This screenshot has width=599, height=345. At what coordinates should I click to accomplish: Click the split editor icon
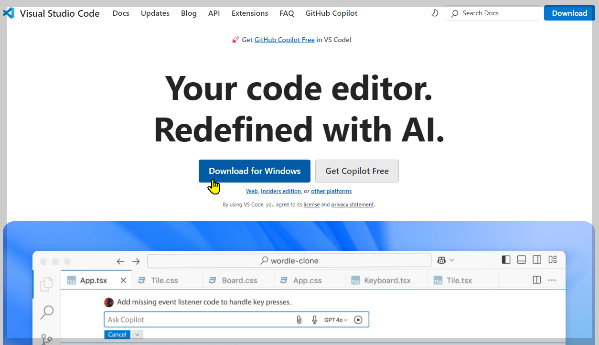pyautogui.click(x=537, y=280)
